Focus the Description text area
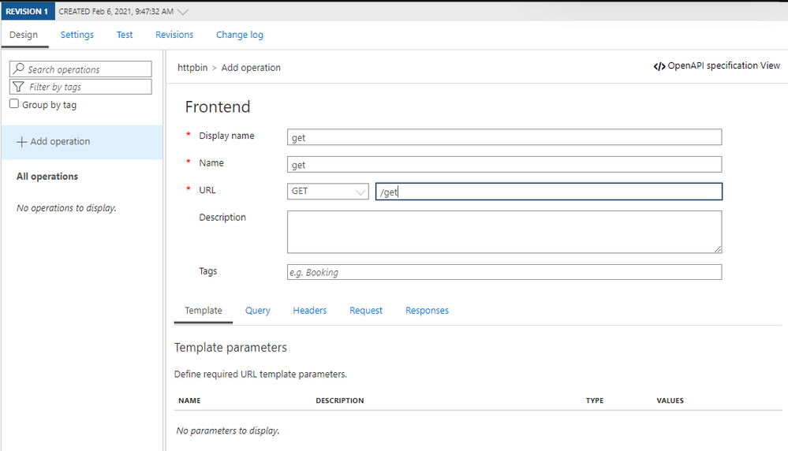 pyautogui.click(x=505, y=232)
